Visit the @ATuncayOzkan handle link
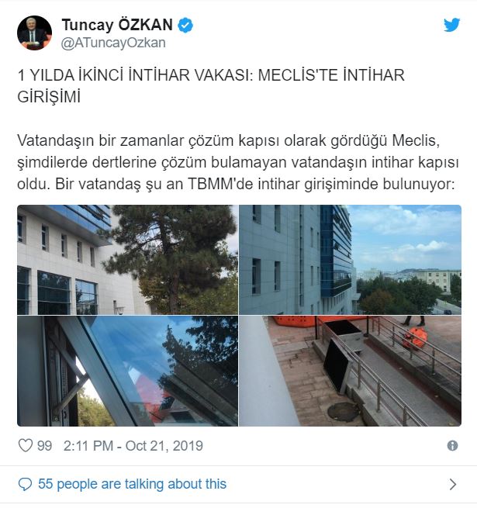Image resolution: width=477 pixels, height=515 pixels. [113, 43]
